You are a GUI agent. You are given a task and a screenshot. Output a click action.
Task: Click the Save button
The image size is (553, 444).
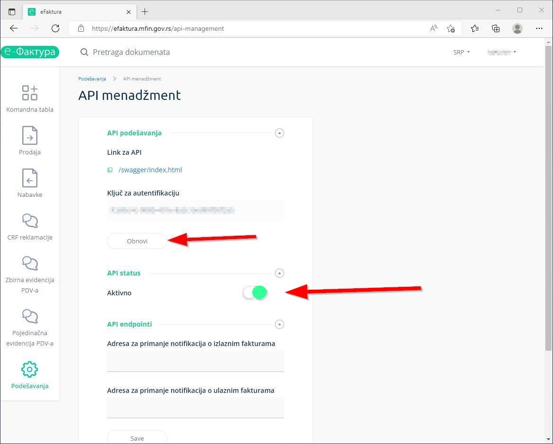tap(137, 438)
